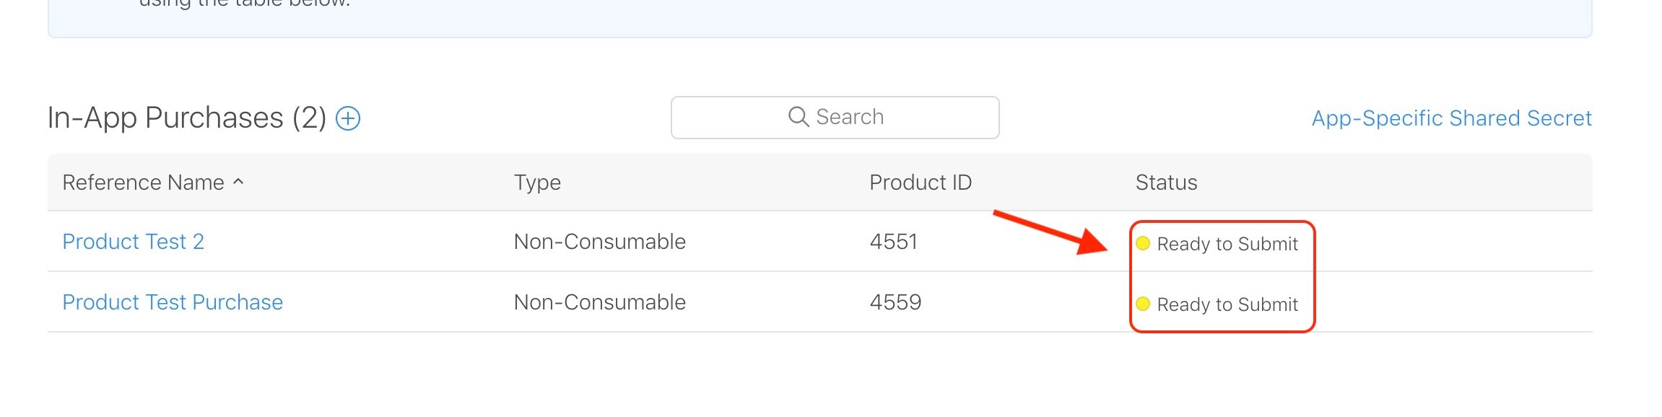Open the Product Test 2 purchase
This screenshot has height=417, width=1662.
click(x=133, y=242)
